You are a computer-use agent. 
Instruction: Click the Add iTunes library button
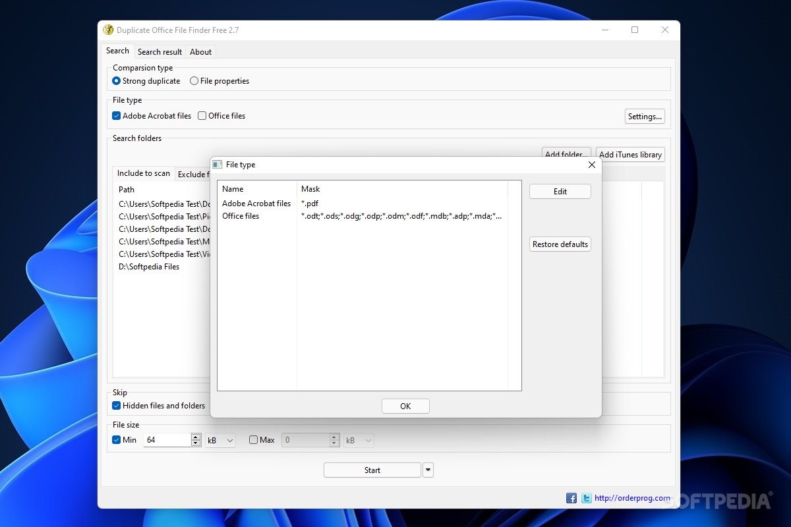[630, 155]
